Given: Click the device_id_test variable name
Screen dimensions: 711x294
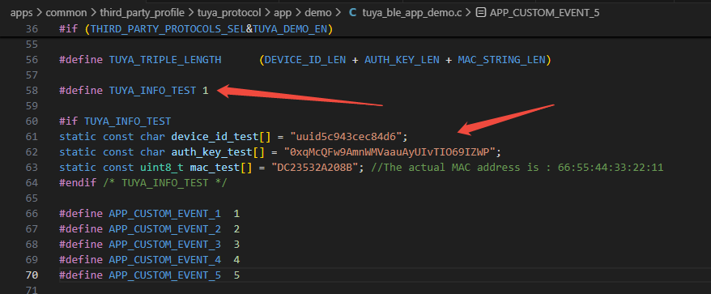Looking at the screenshot, I should coord(215,137).
